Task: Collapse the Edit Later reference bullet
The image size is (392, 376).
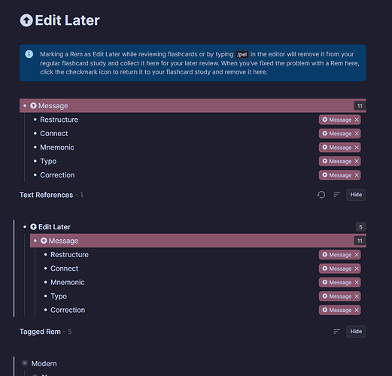Action: coord(25,227)
